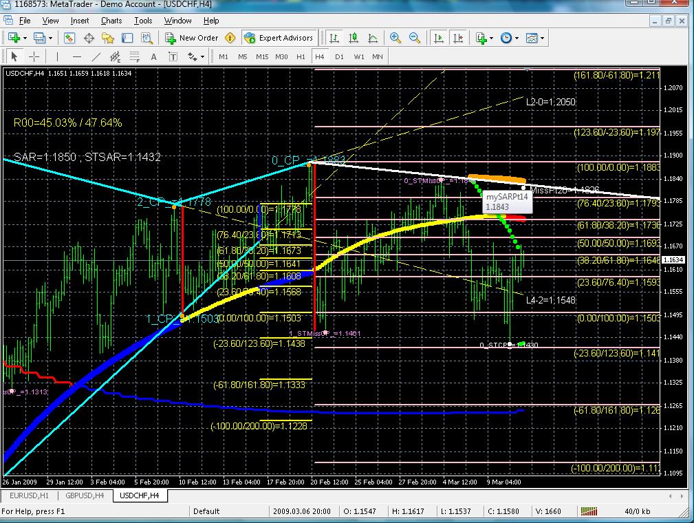Zoom in on the chart

tap(395, 38)
